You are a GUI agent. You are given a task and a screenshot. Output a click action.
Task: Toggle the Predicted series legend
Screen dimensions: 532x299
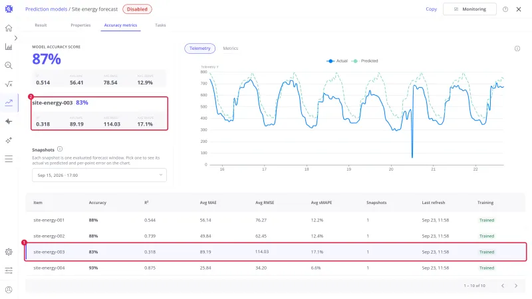(x=364, y=61)
